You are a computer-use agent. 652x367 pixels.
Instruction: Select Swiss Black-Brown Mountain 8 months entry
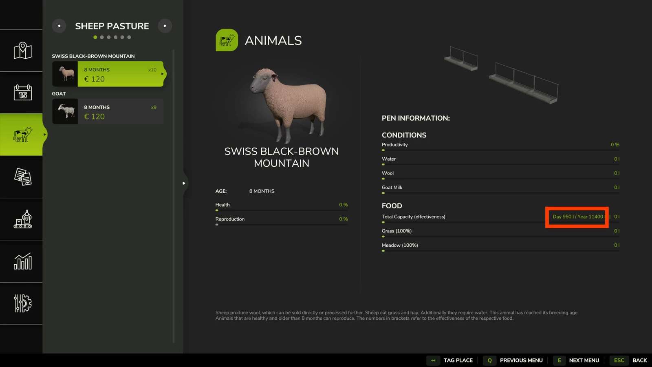click(120, 74)
